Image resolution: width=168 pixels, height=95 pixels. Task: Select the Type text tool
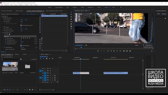pos(71,29)
